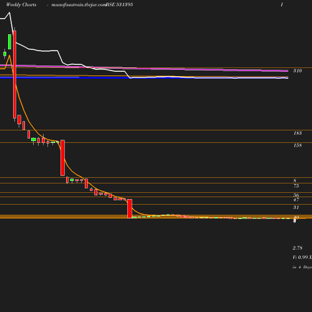312x312 pixels.
Task: Click the '310' price level label
Action: 298,71
